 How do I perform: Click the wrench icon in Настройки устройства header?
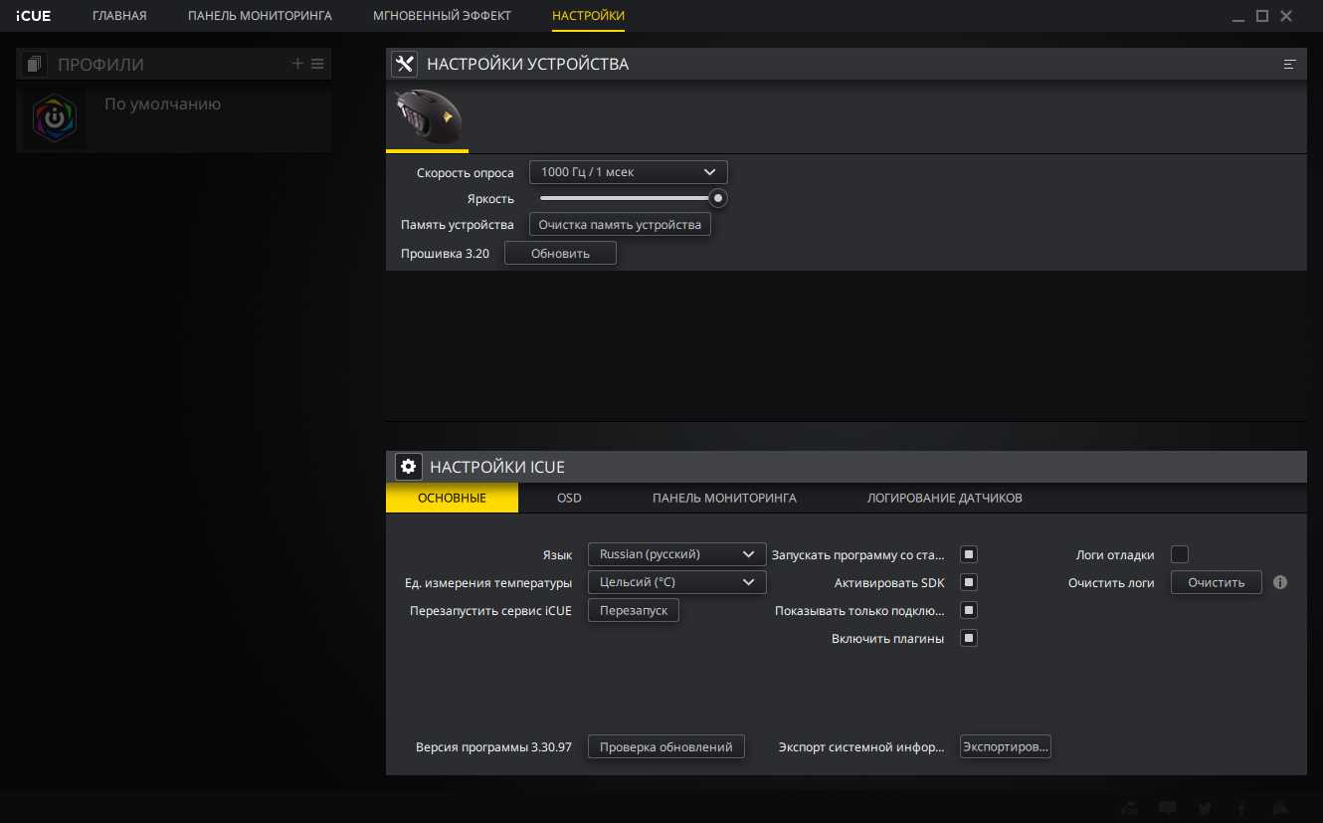pos(404,64)
